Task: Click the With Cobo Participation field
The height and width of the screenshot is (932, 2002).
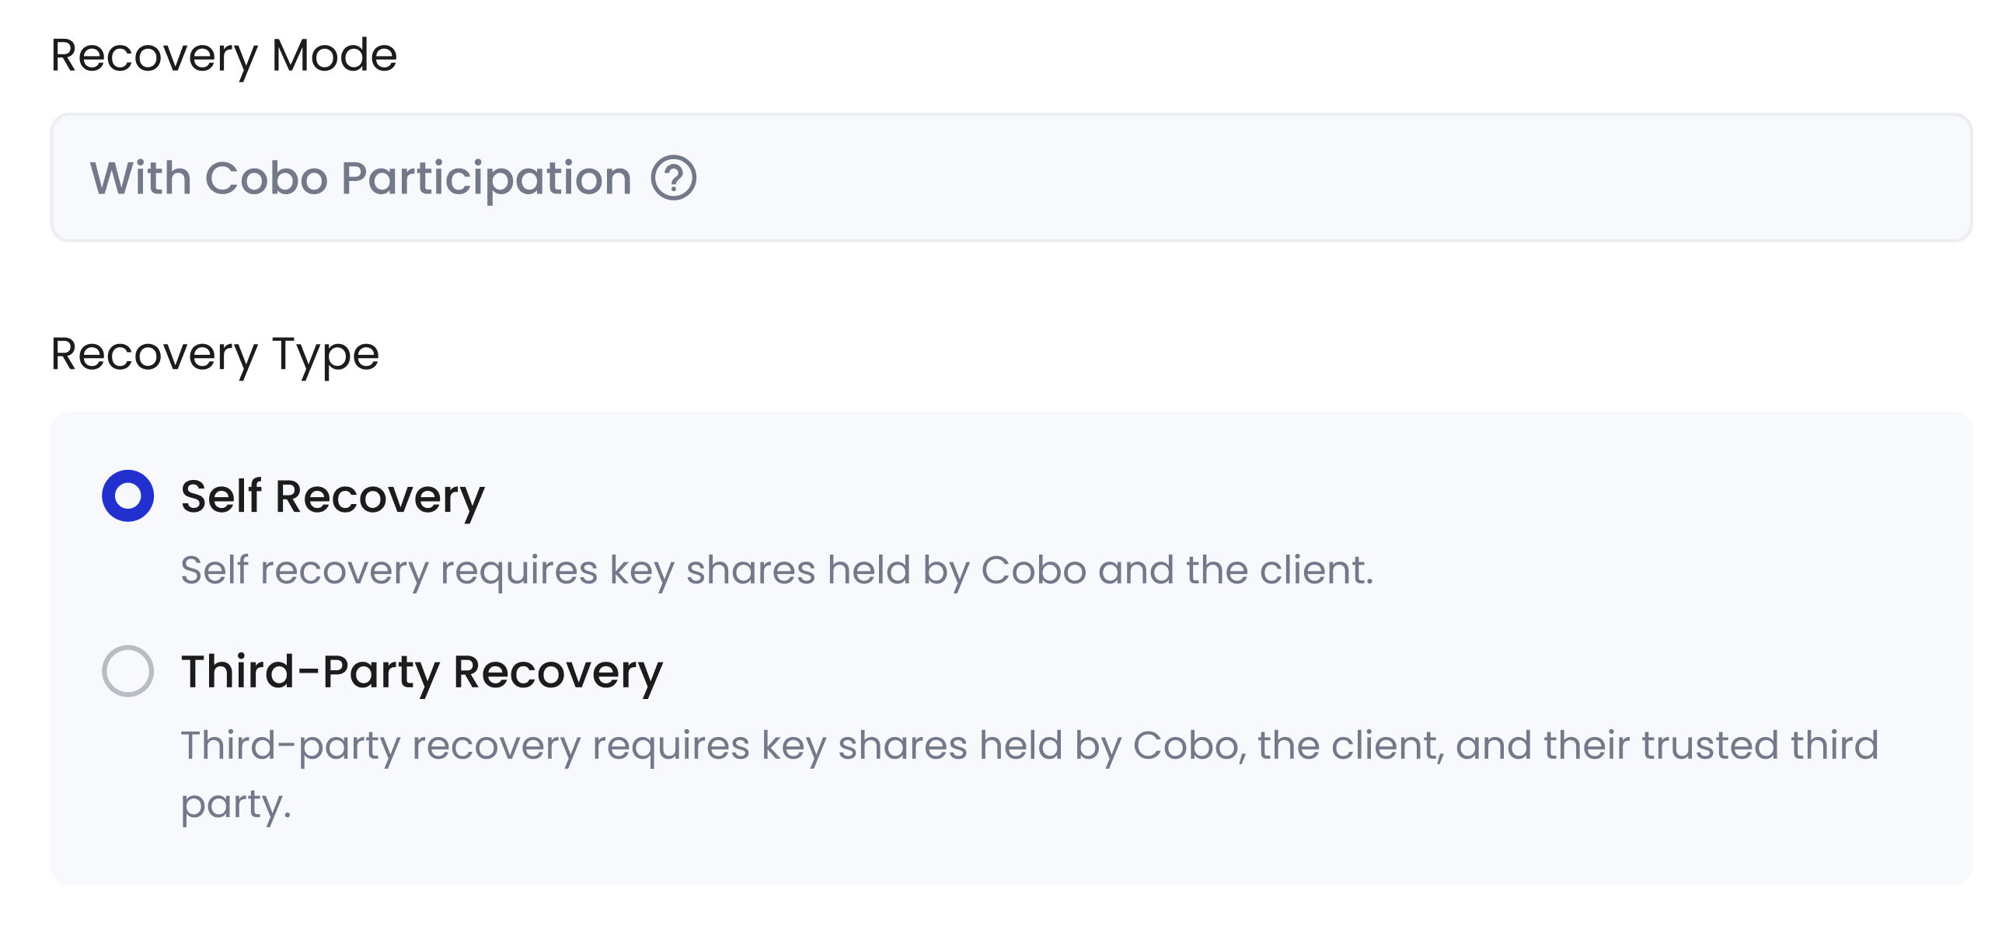Action: 1011,178
